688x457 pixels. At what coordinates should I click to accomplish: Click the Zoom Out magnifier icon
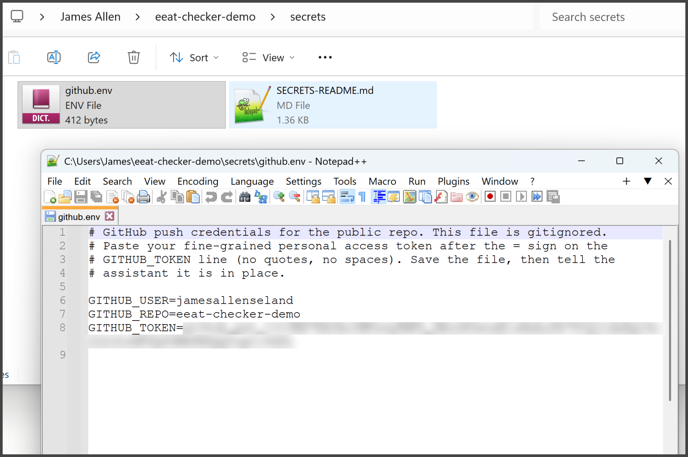295,197
